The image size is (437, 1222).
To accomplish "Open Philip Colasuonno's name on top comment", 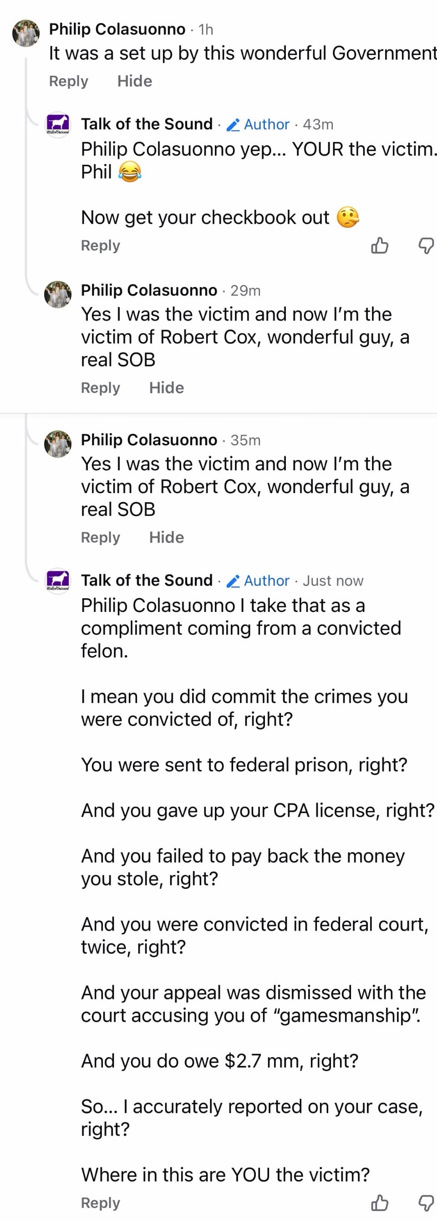I will (117, 30).
